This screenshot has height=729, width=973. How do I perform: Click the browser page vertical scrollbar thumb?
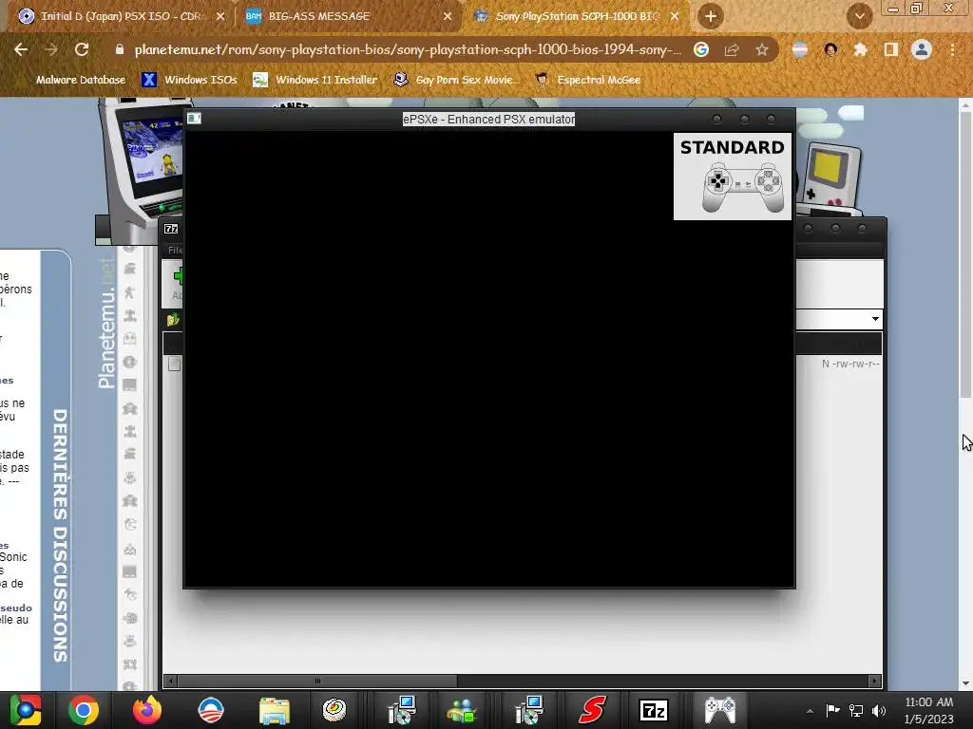point(965,255)
